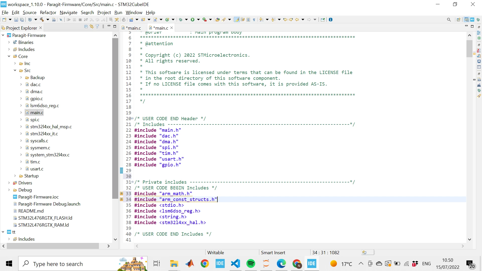The height and width of the screenshot is (271, 482).
Task: Open the Refactor menu
Action: pos(48,12)
